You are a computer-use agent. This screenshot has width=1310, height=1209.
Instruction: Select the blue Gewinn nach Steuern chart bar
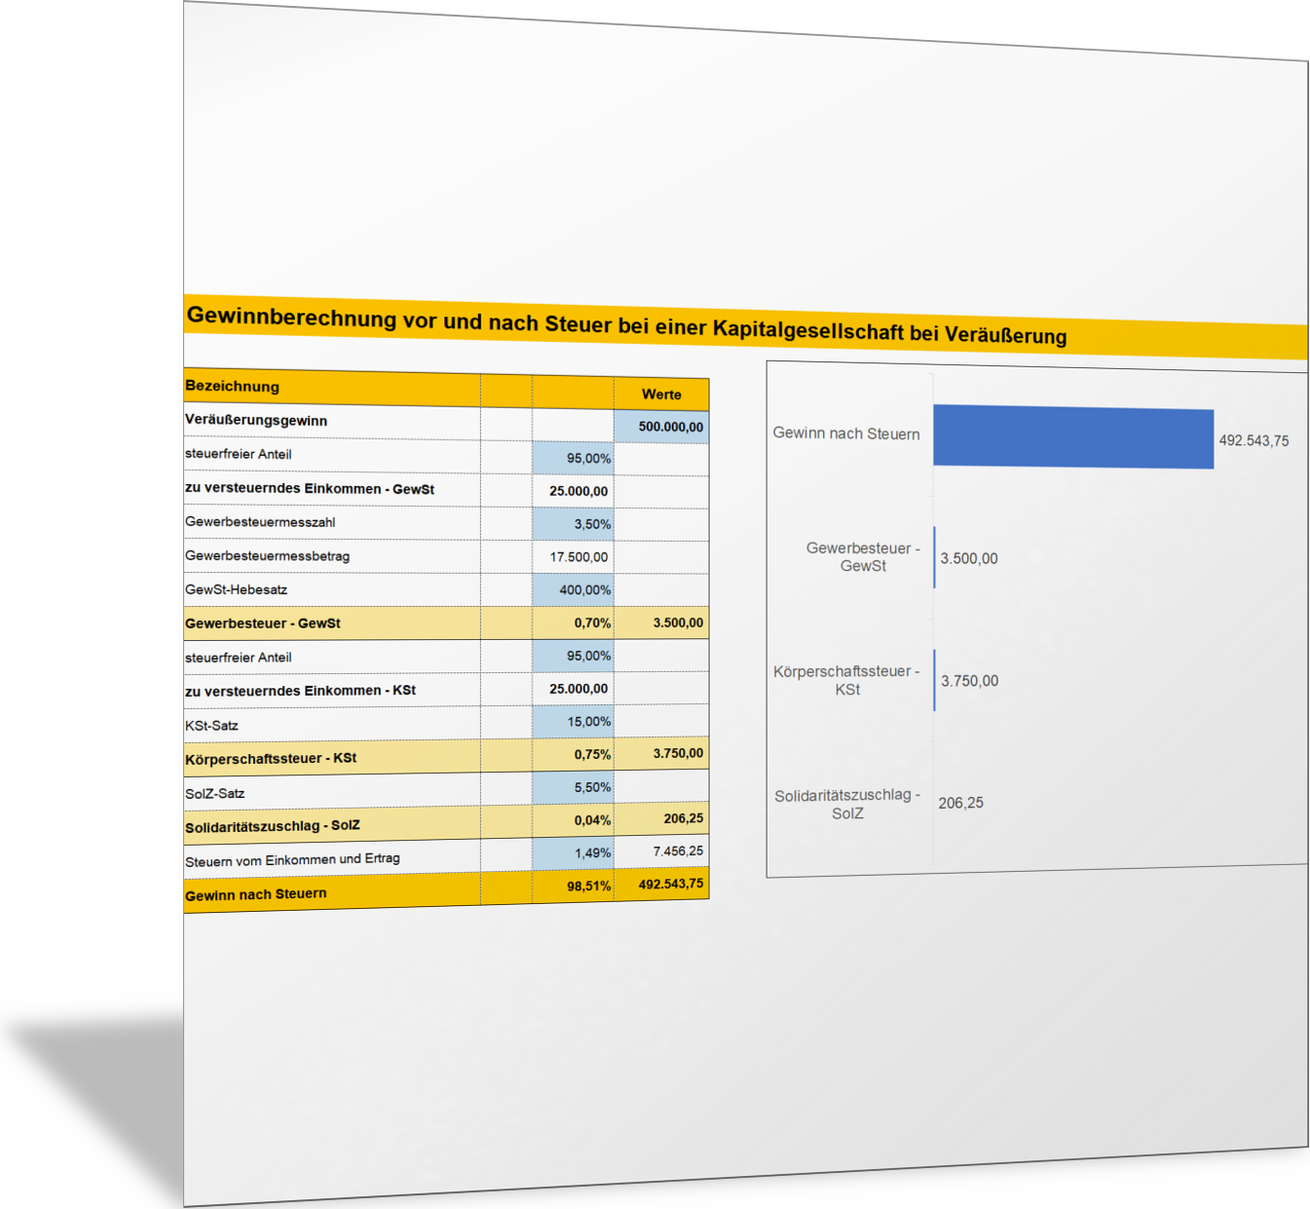[1073, 437]
